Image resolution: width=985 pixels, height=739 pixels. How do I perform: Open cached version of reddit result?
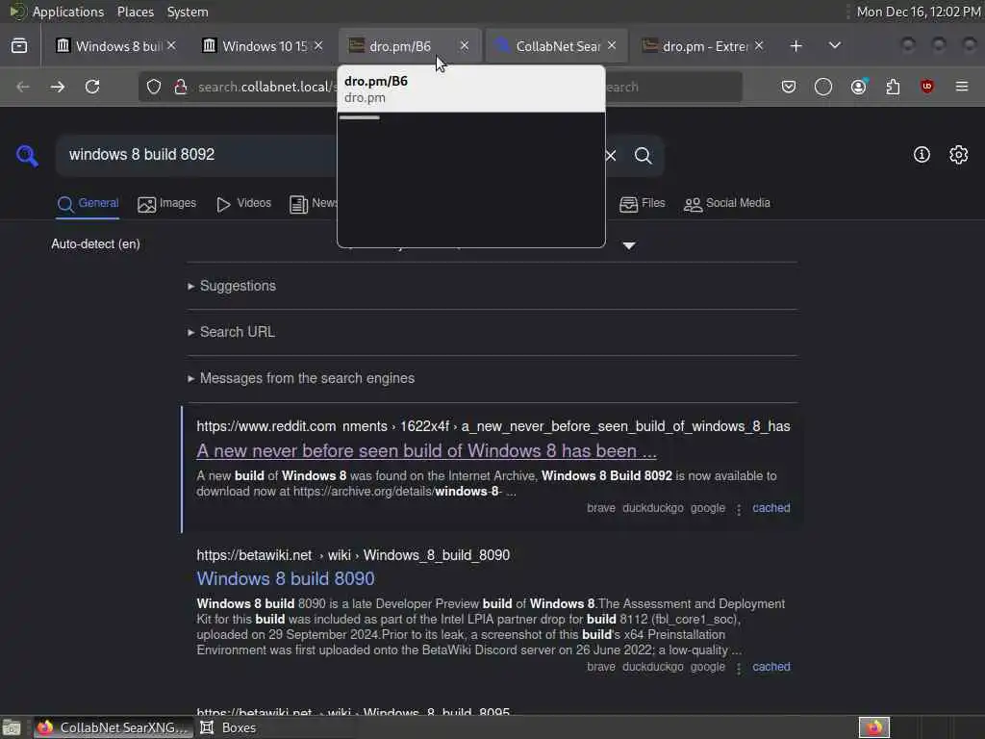(771, 508)
